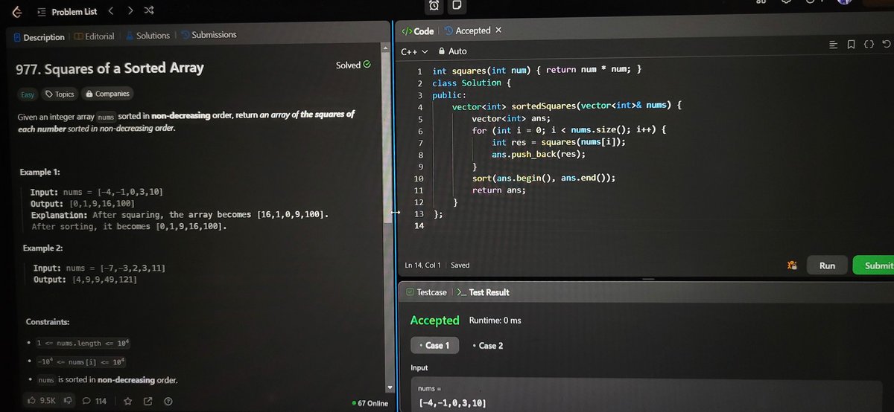Image resolution: width=894 pixels, height=412 pixels.
Task: Go to the next problem arrow
Action: (130, 11)
